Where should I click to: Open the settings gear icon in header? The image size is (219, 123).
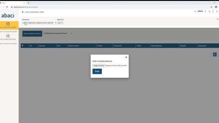(x=209, y=11)
